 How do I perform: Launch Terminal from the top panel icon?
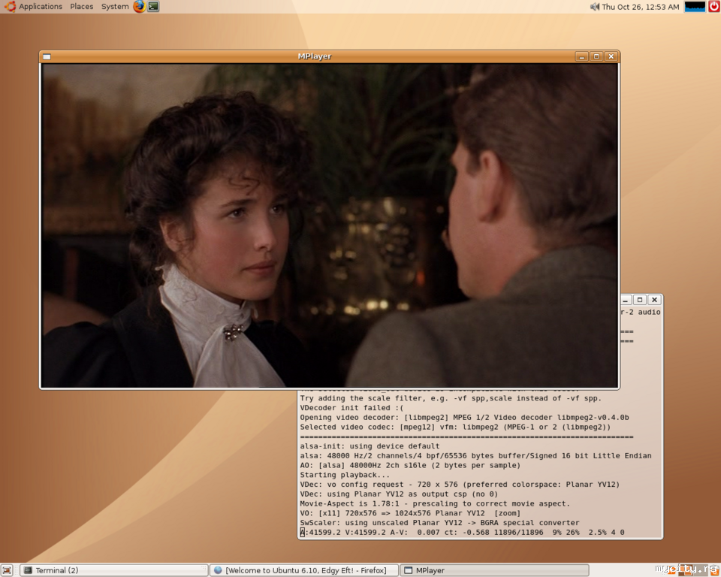click(x=153, y=7)
